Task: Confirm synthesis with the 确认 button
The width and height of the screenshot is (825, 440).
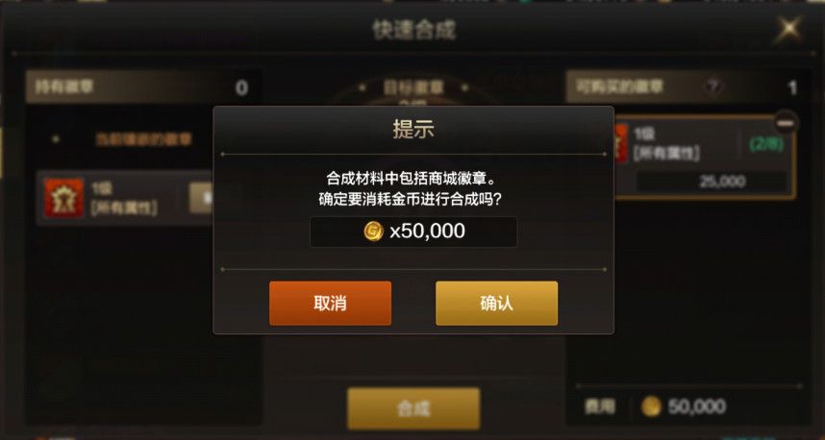Action: [496, 304]
